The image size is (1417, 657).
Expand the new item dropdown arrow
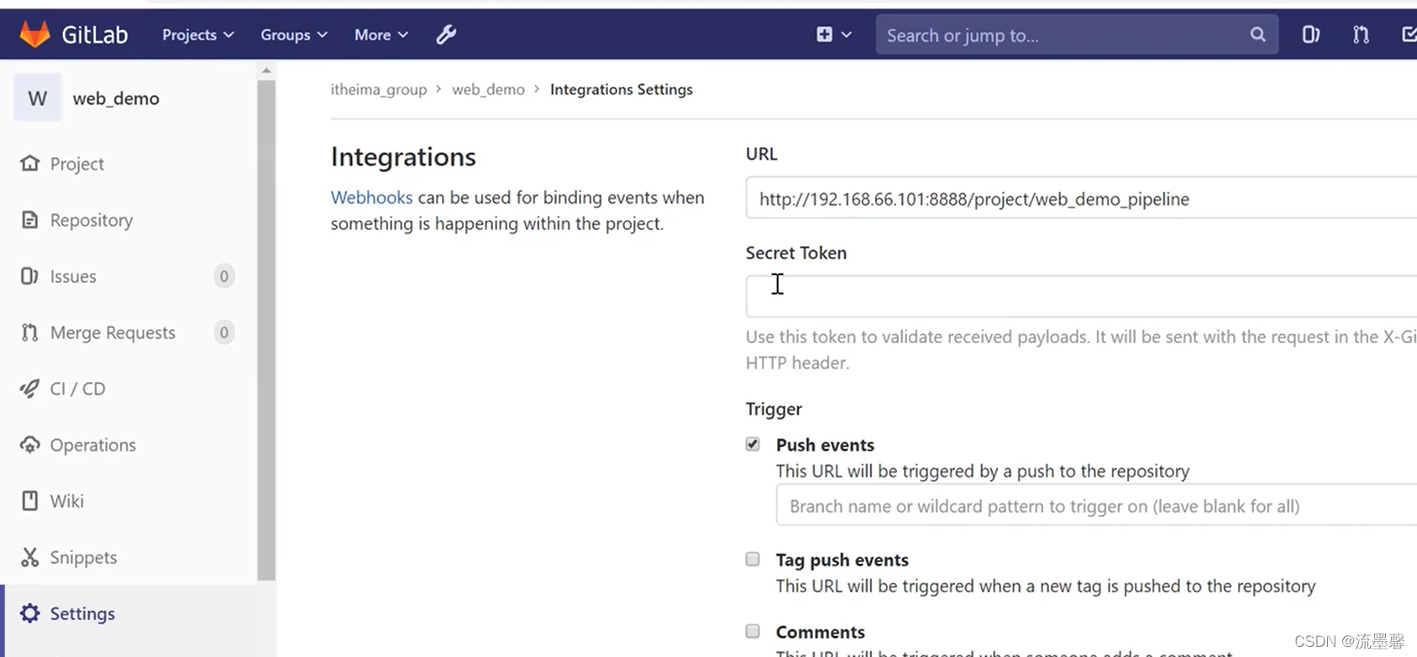846,34
